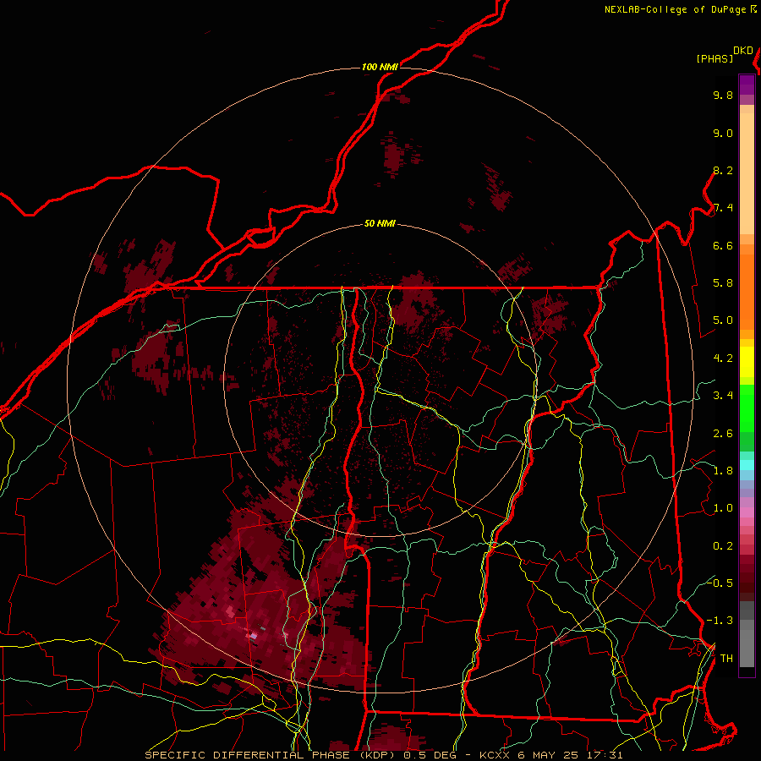Click the 4.2 value on the scale
The height and width of the screenshot is (761, 761).
click(x=723, y=359)
